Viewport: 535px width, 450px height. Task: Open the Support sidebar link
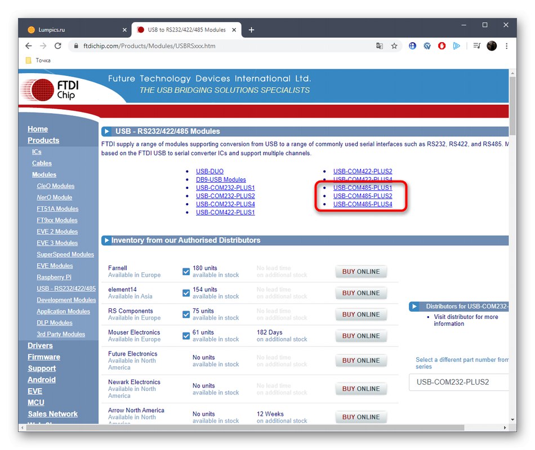42,368
